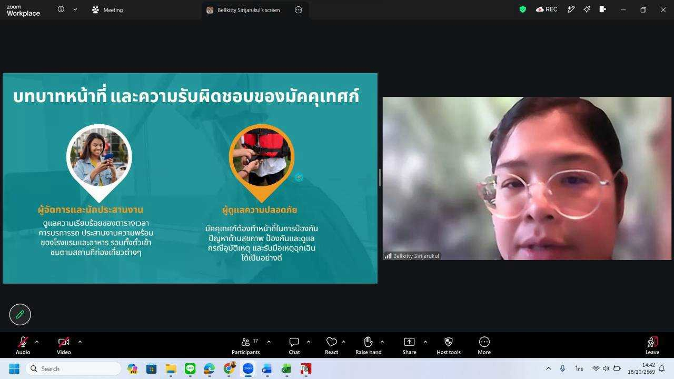Open the Chat panel

tap(294, 345)
